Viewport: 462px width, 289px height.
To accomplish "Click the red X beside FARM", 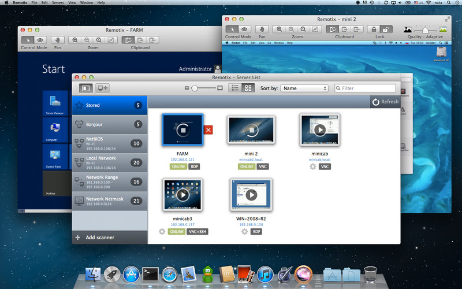I will 208,129.
